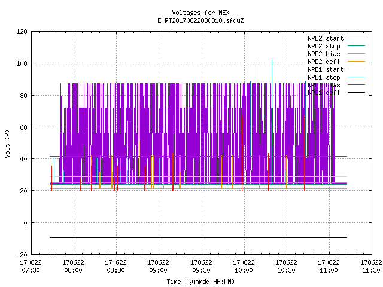This screenshot has width=383, height=287.
Task: Click the light blue NPD2 bias legend line
Action: pyautogui.click(x=356, y=54)
